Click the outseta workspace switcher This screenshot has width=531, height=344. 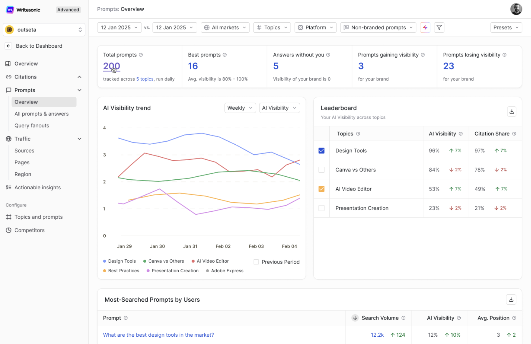pyautogui.click(x=44, y=30)
